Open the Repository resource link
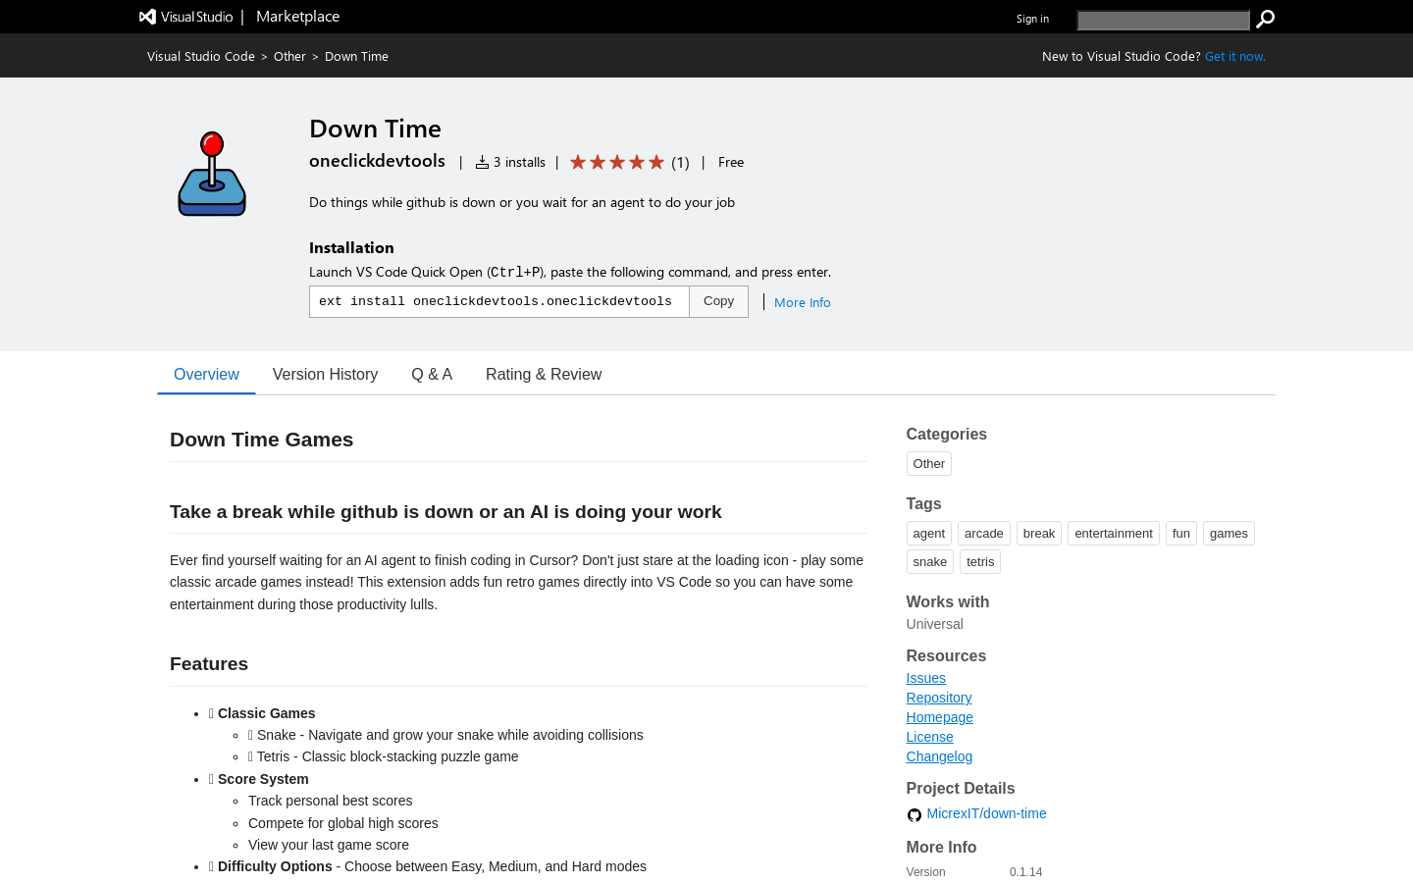 [939, 698]
